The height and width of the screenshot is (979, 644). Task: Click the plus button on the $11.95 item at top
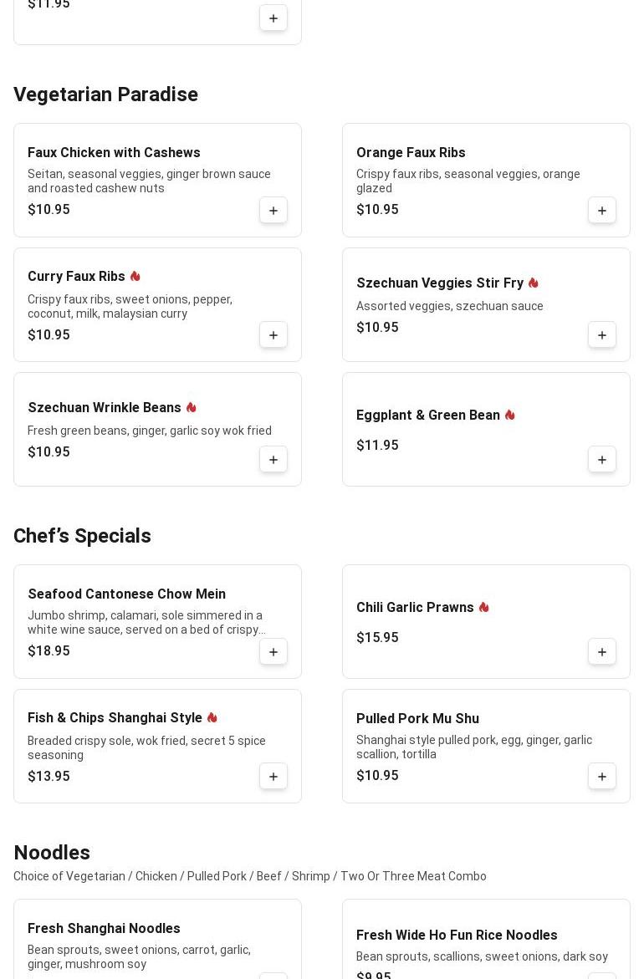tap(273, 18)
